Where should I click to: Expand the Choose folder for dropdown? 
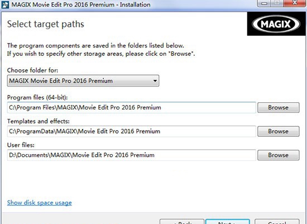pos(83,81)
